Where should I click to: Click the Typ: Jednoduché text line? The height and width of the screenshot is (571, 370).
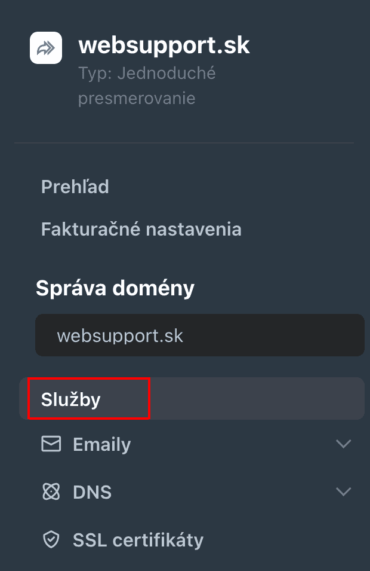[x=147, y=74]
